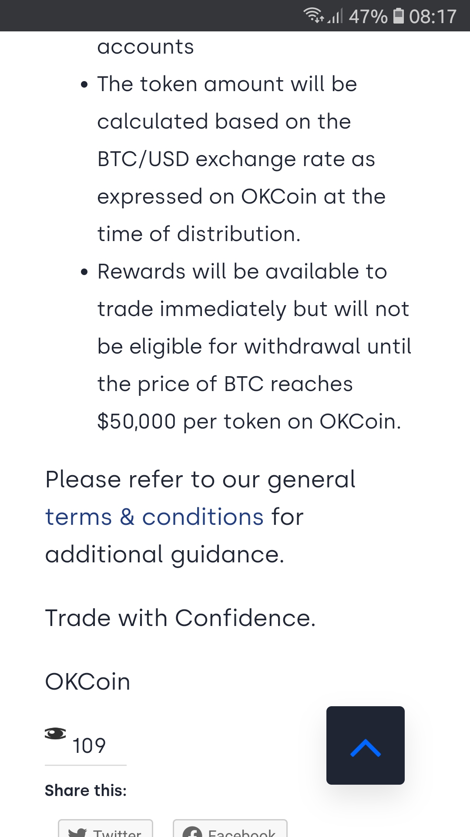The width and height of the screenshot is (470, 837).
Task: Tap the 08:17 clock in status bar
Action: 433,17
